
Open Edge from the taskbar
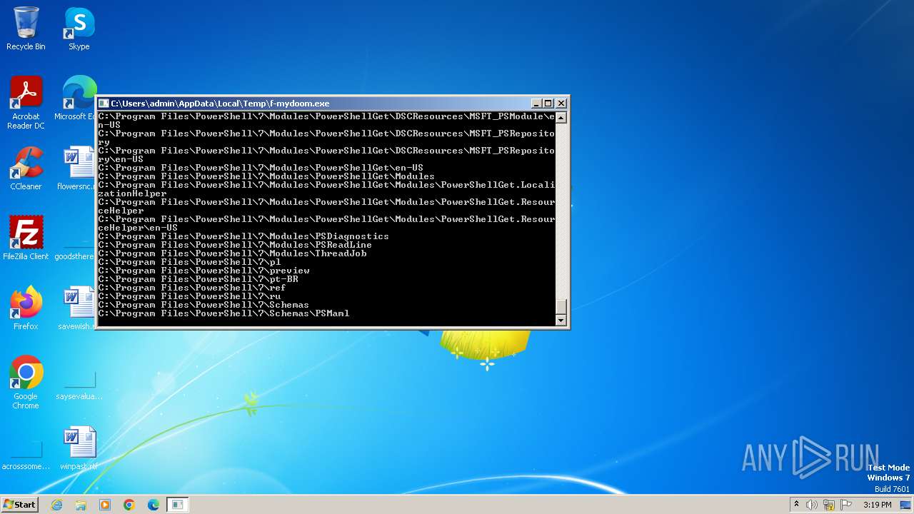tap(154, 505)
